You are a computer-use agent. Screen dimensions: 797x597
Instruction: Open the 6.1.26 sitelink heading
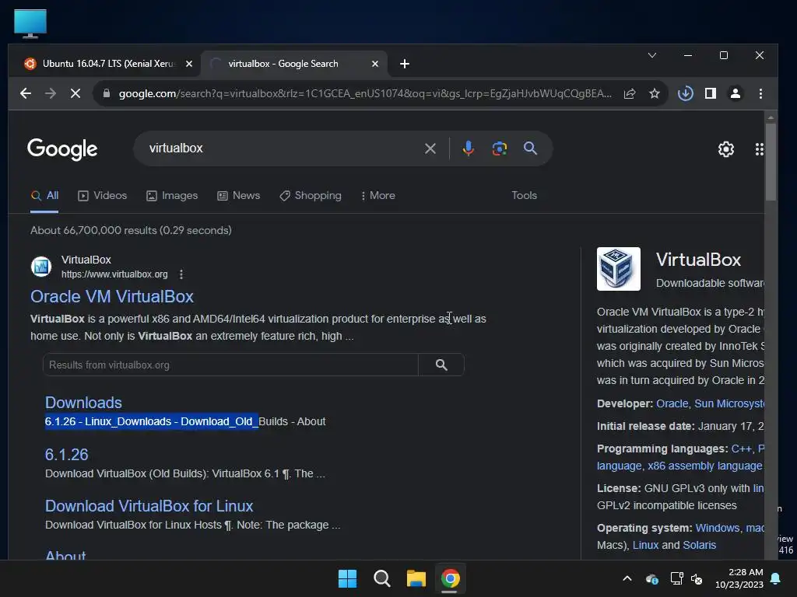[x=67, y=454]
